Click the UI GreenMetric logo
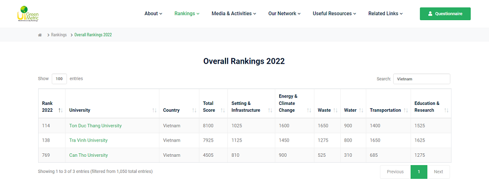This screenshot has height=194, width=489. pyautogui.click(x=28, y=14)
